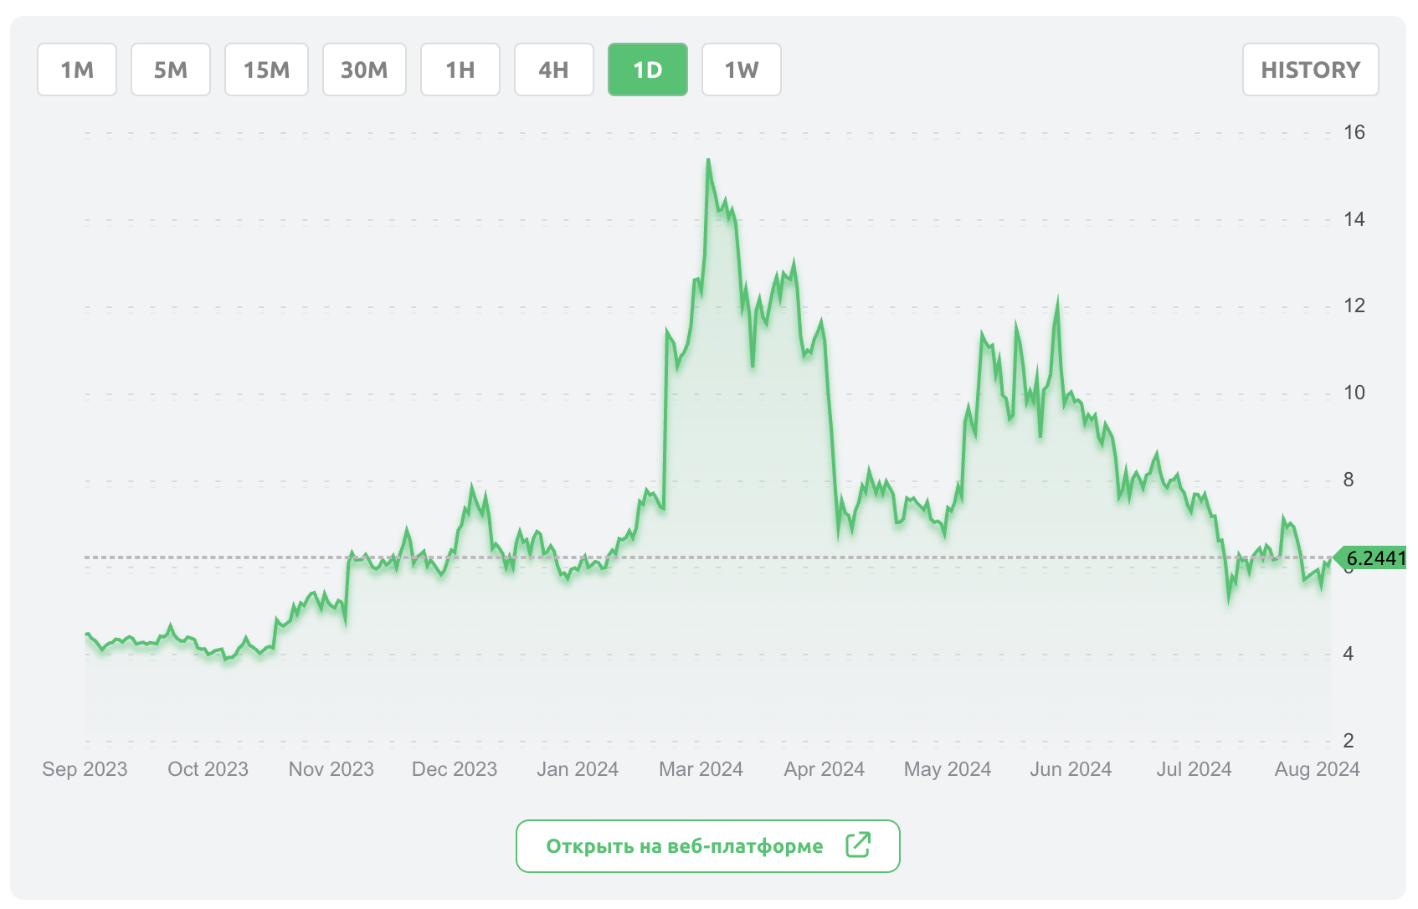Click the Aug 2024 date label
The width and height of the screenshot is (1418, 909).
[x=1316, y=769]
